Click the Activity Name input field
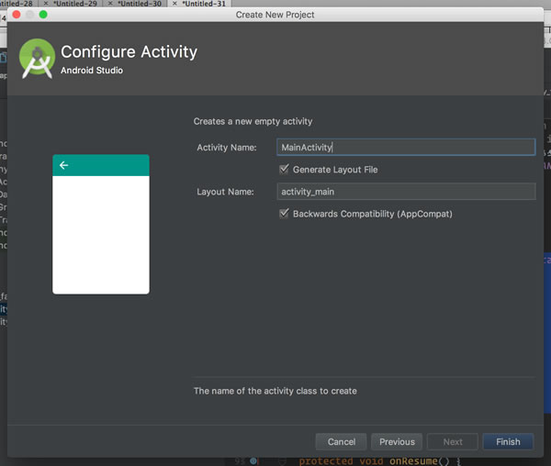The height and width of the screenshot is (466, 551). [x=406, y=148]
